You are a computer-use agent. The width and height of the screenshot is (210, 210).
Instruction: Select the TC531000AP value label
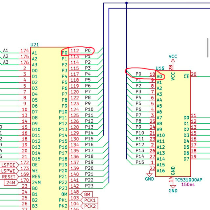[x=188, y=179]
